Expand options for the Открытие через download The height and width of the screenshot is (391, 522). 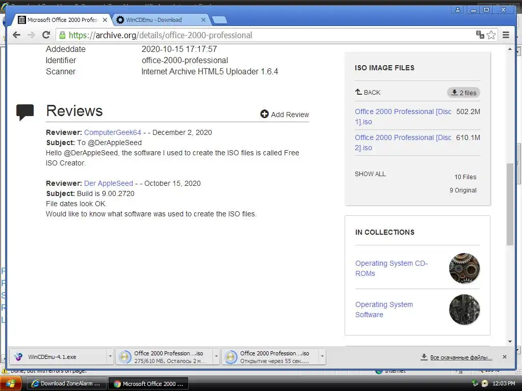tap(322, 357)
